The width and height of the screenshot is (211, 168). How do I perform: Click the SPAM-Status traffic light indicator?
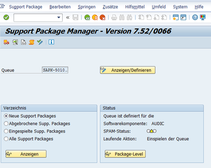(x=151, y=131)
